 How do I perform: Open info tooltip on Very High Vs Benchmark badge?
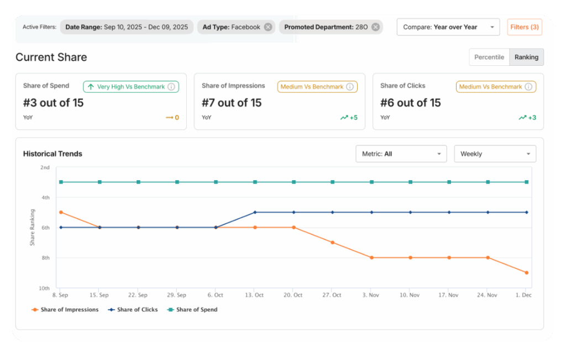(x=171, y=86)
